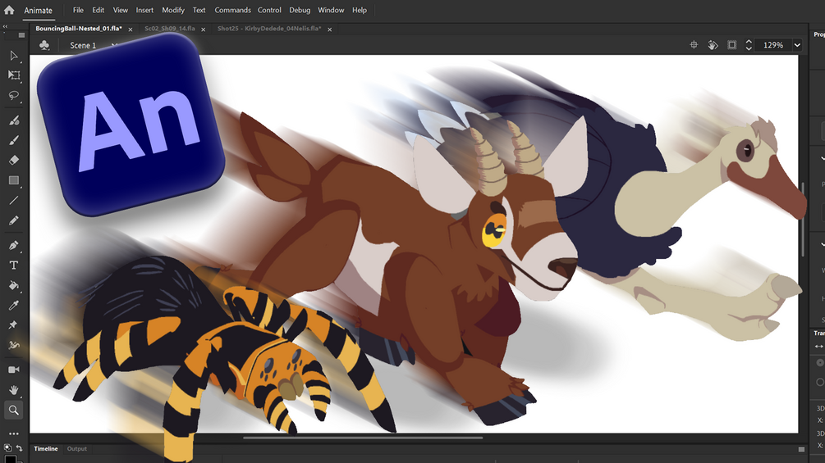Select the Eraser tool
This screenshot has width=825, height=463.
(14, 160)
